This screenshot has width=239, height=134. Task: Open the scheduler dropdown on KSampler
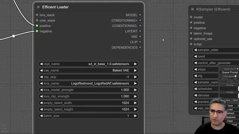(x=205, y=89)
